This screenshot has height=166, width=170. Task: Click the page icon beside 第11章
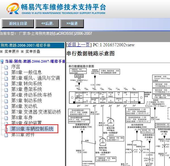(6, 135)
